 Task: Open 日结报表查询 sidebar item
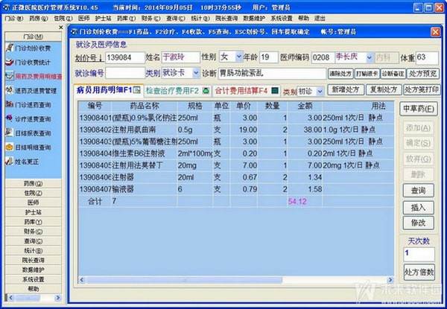click(34, 133)
